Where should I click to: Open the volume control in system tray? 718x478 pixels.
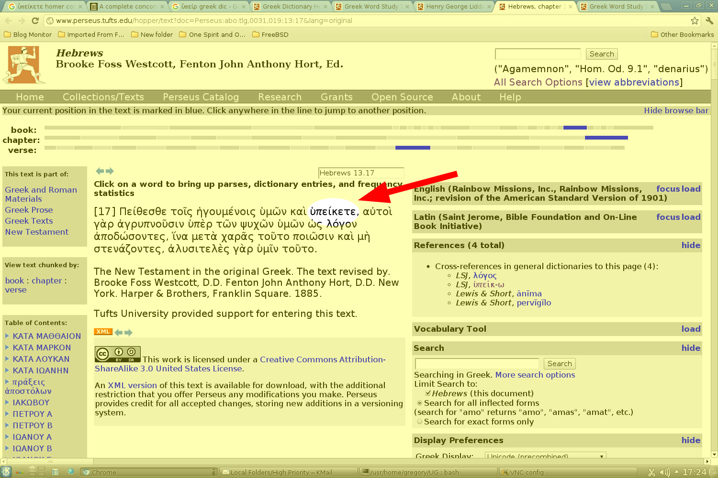[x=665, y=472]
